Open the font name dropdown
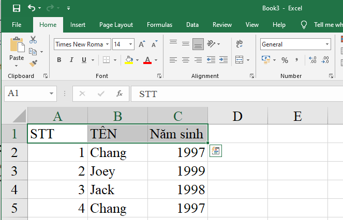 [108, 44]
